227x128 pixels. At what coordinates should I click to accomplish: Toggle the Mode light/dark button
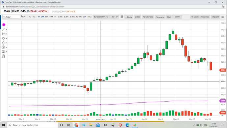pyautogui.click(x=195, y=17)
